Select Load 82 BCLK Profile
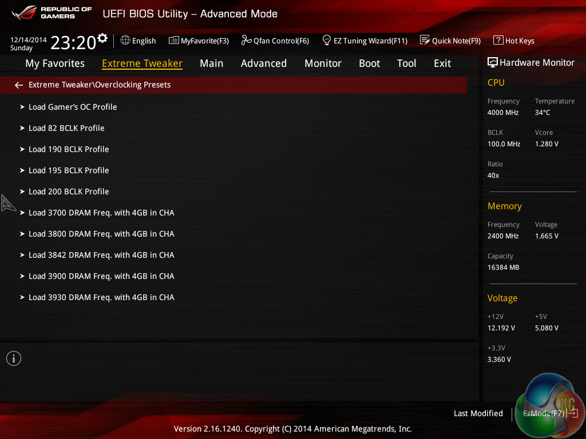The image size is (586, 439). [x=66, y=128]
